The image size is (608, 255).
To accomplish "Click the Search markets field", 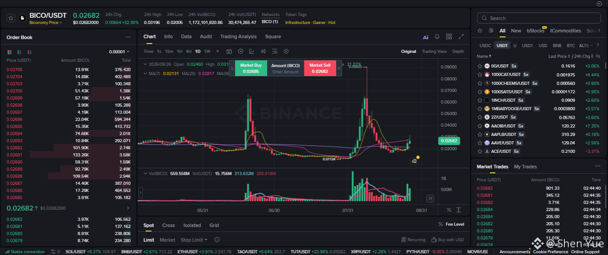I will (x=538, y=18).
